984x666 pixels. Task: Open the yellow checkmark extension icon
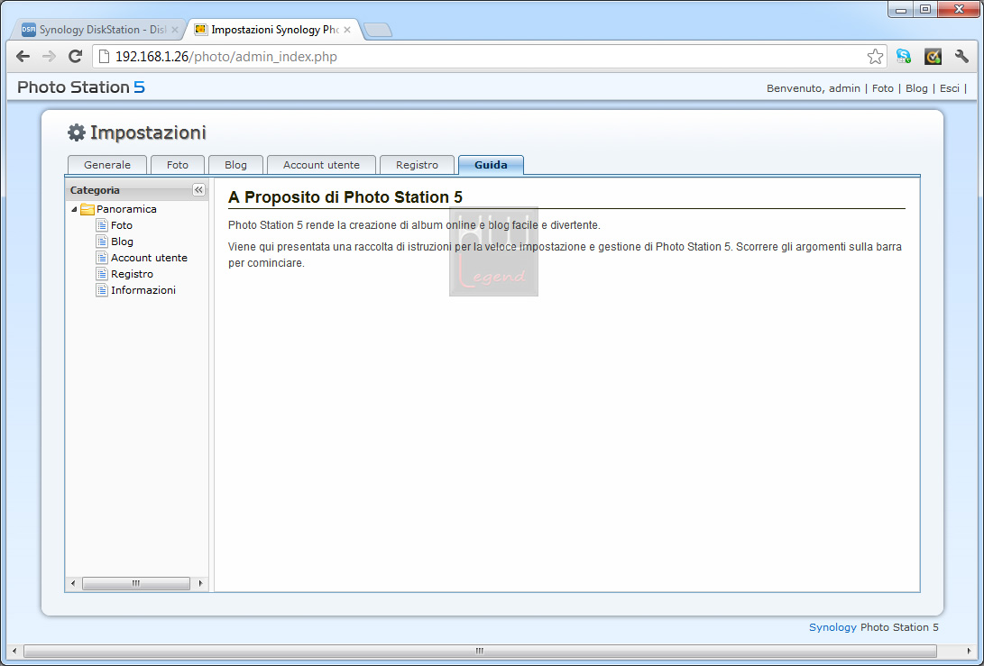tap(933, 57)
